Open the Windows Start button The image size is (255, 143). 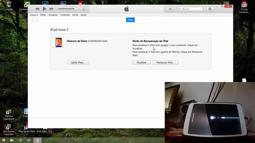pyautogui.click(x=4, y=140)
